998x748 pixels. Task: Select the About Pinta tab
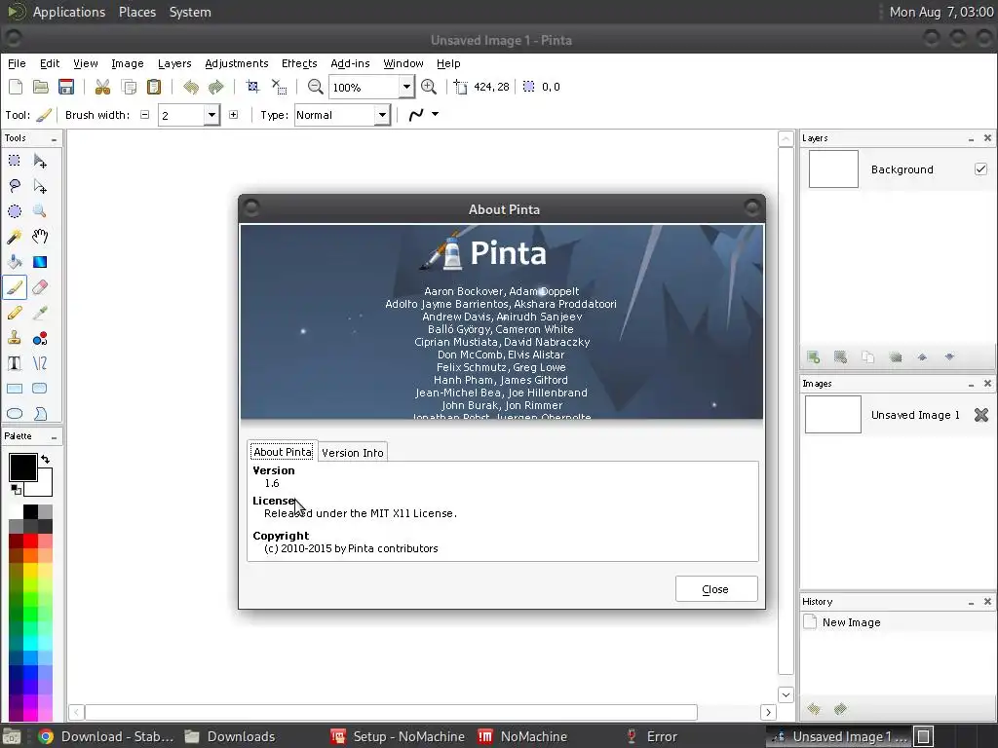pos(283,452)
